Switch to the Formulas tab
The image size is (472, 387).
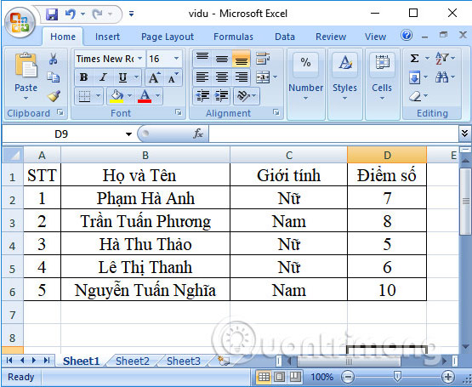pos(233,37)
